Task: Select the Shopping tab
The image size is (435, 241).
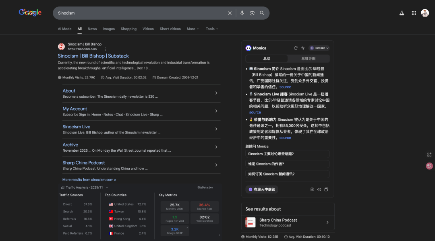Action: click(x=128, y=29)
